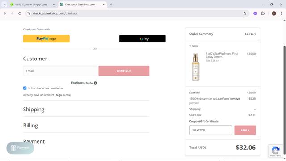
Task: Click the Sign in now link
Action: [63, 95]
